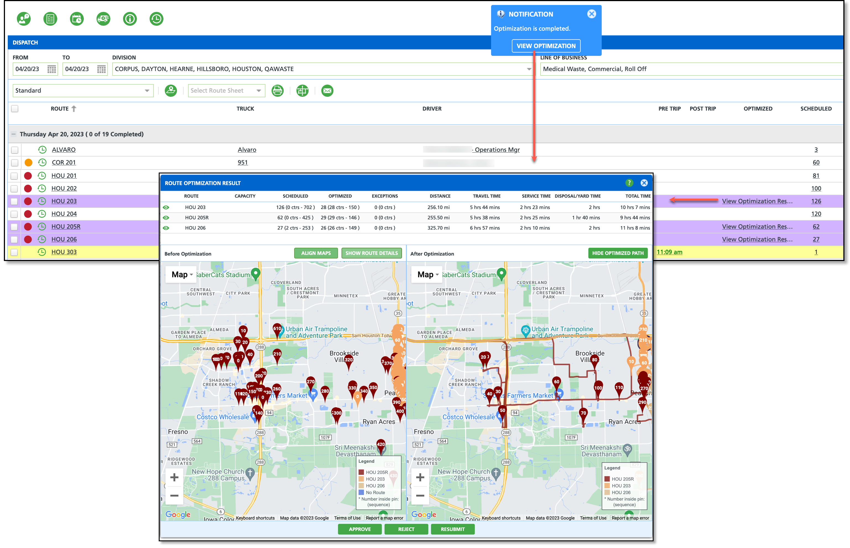Click the green print route sheet icon
The image size is (850, 548).
(x=277, y=91)
